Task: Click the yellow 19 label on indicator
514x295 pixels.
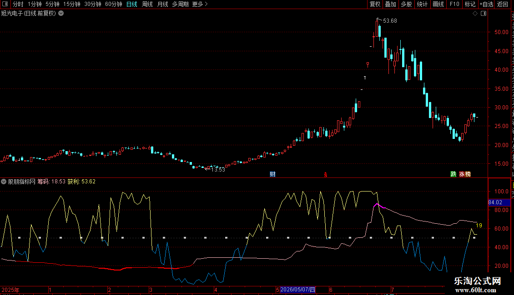Action: [479, 226]
